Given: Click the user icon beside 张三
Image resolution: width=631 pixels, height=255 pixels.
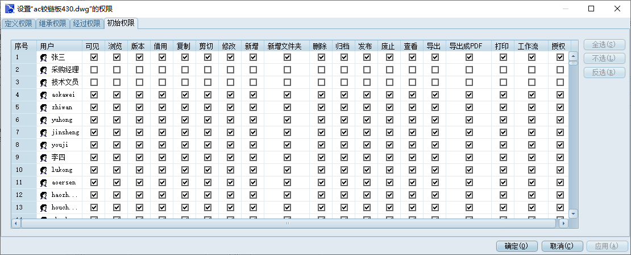Looking at the screenshot, I should 44,57.
